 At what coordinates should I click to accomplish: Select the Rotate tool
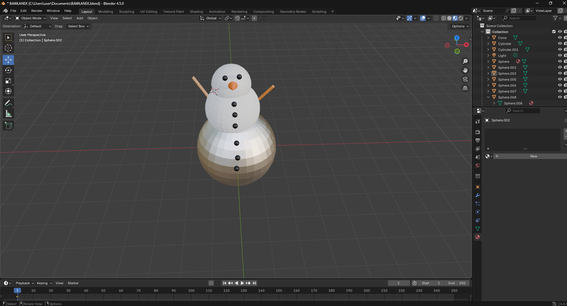pyautogui.click(x=8, y=70)
